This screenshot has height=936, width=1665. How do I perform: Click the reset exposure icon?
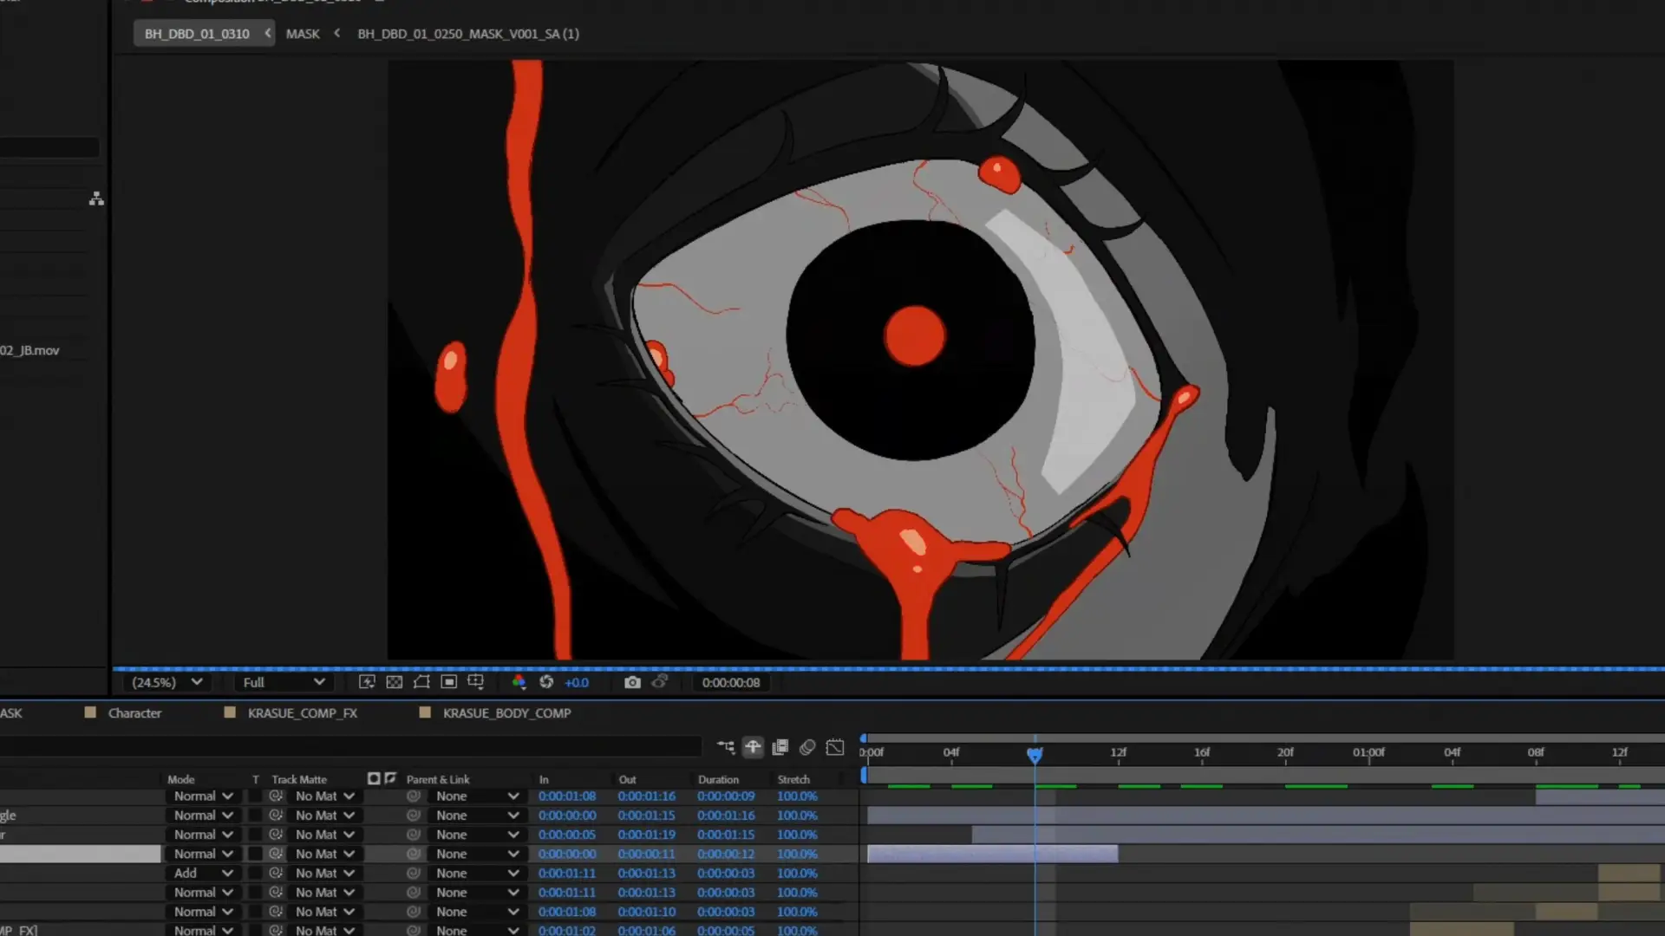pos(546,682)
